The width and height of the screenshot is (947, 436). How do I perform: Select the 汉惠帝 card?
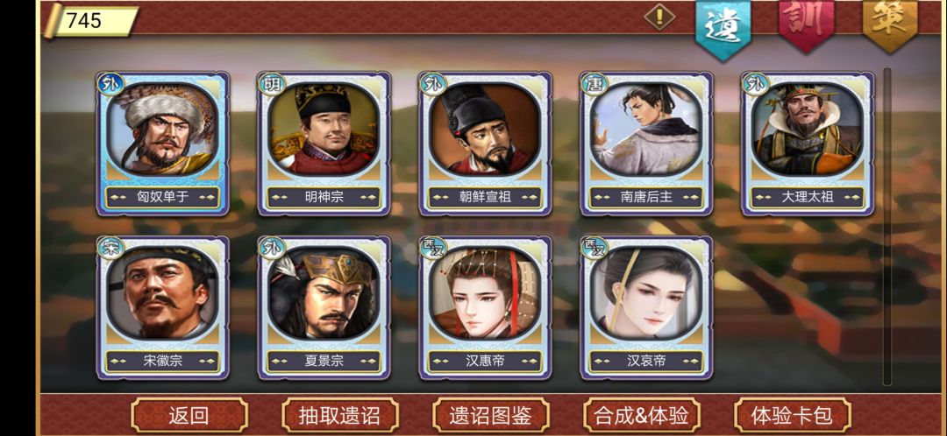tap(485, 307)
